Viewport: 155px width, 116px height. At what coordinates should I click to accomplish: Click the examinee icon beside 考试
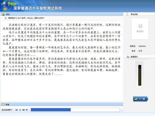point(3,14)
